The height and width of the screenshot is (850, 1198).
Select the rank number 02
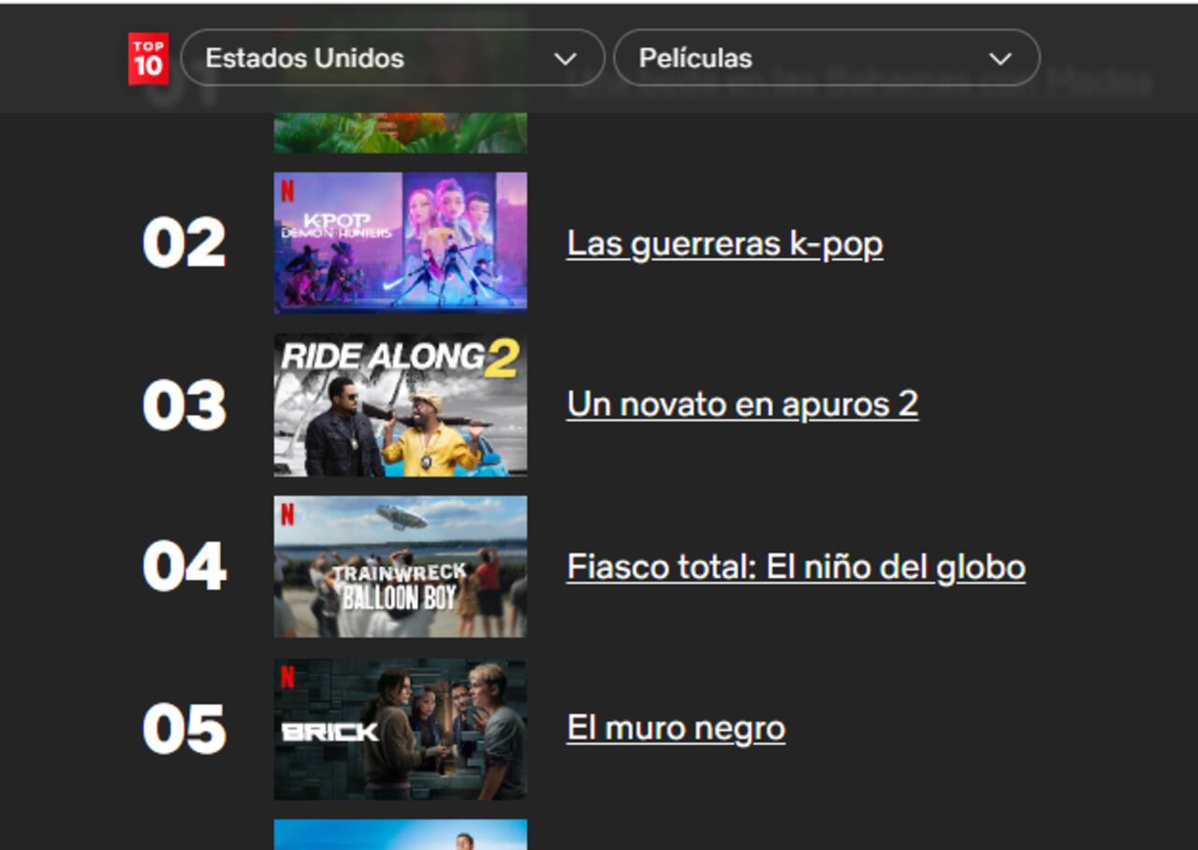(183, 242)
